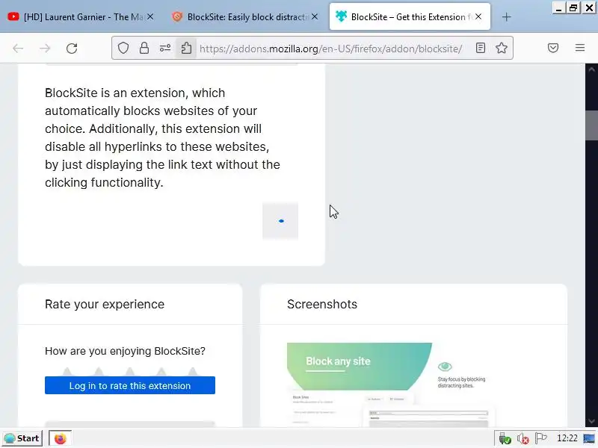
Task: Click the Screenshots heading
Action: [322, 305]
